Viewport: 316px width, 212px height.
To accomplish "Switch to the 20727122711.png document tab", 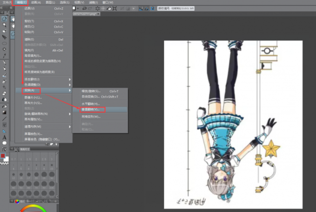I will (85, 14).
